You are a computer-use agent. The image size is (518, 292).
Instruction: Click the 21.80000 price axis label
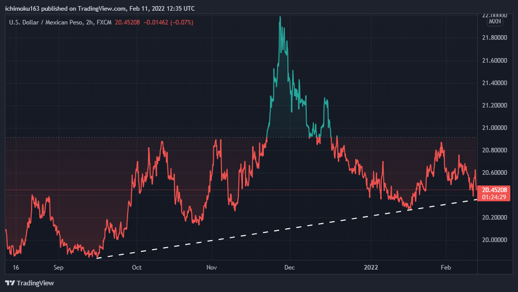point(495,38)
